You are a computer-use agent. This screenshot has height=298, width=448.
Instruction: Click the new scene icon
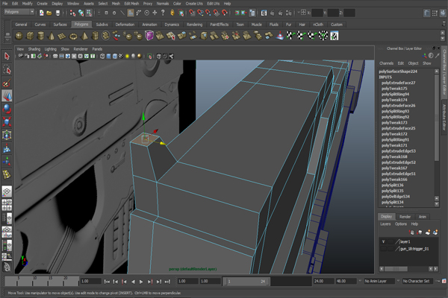41,13
